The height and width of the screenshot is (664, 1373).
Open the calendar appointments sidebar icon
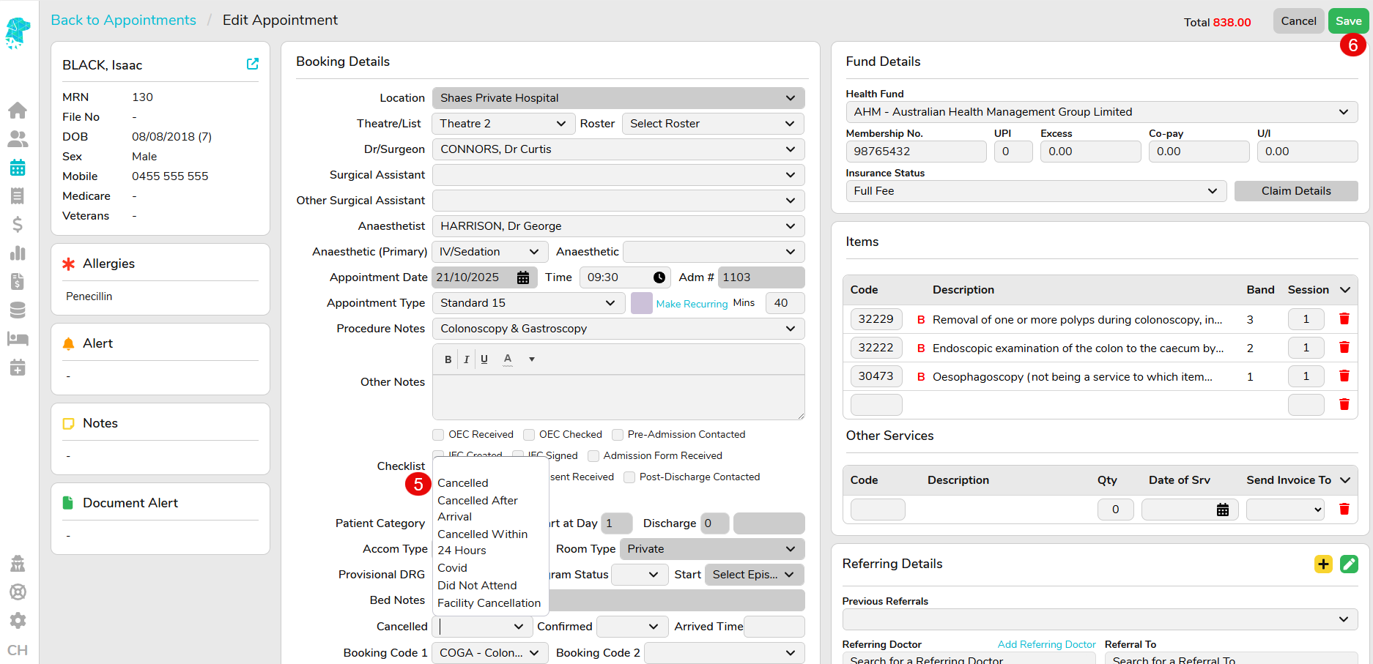(18, 168)
